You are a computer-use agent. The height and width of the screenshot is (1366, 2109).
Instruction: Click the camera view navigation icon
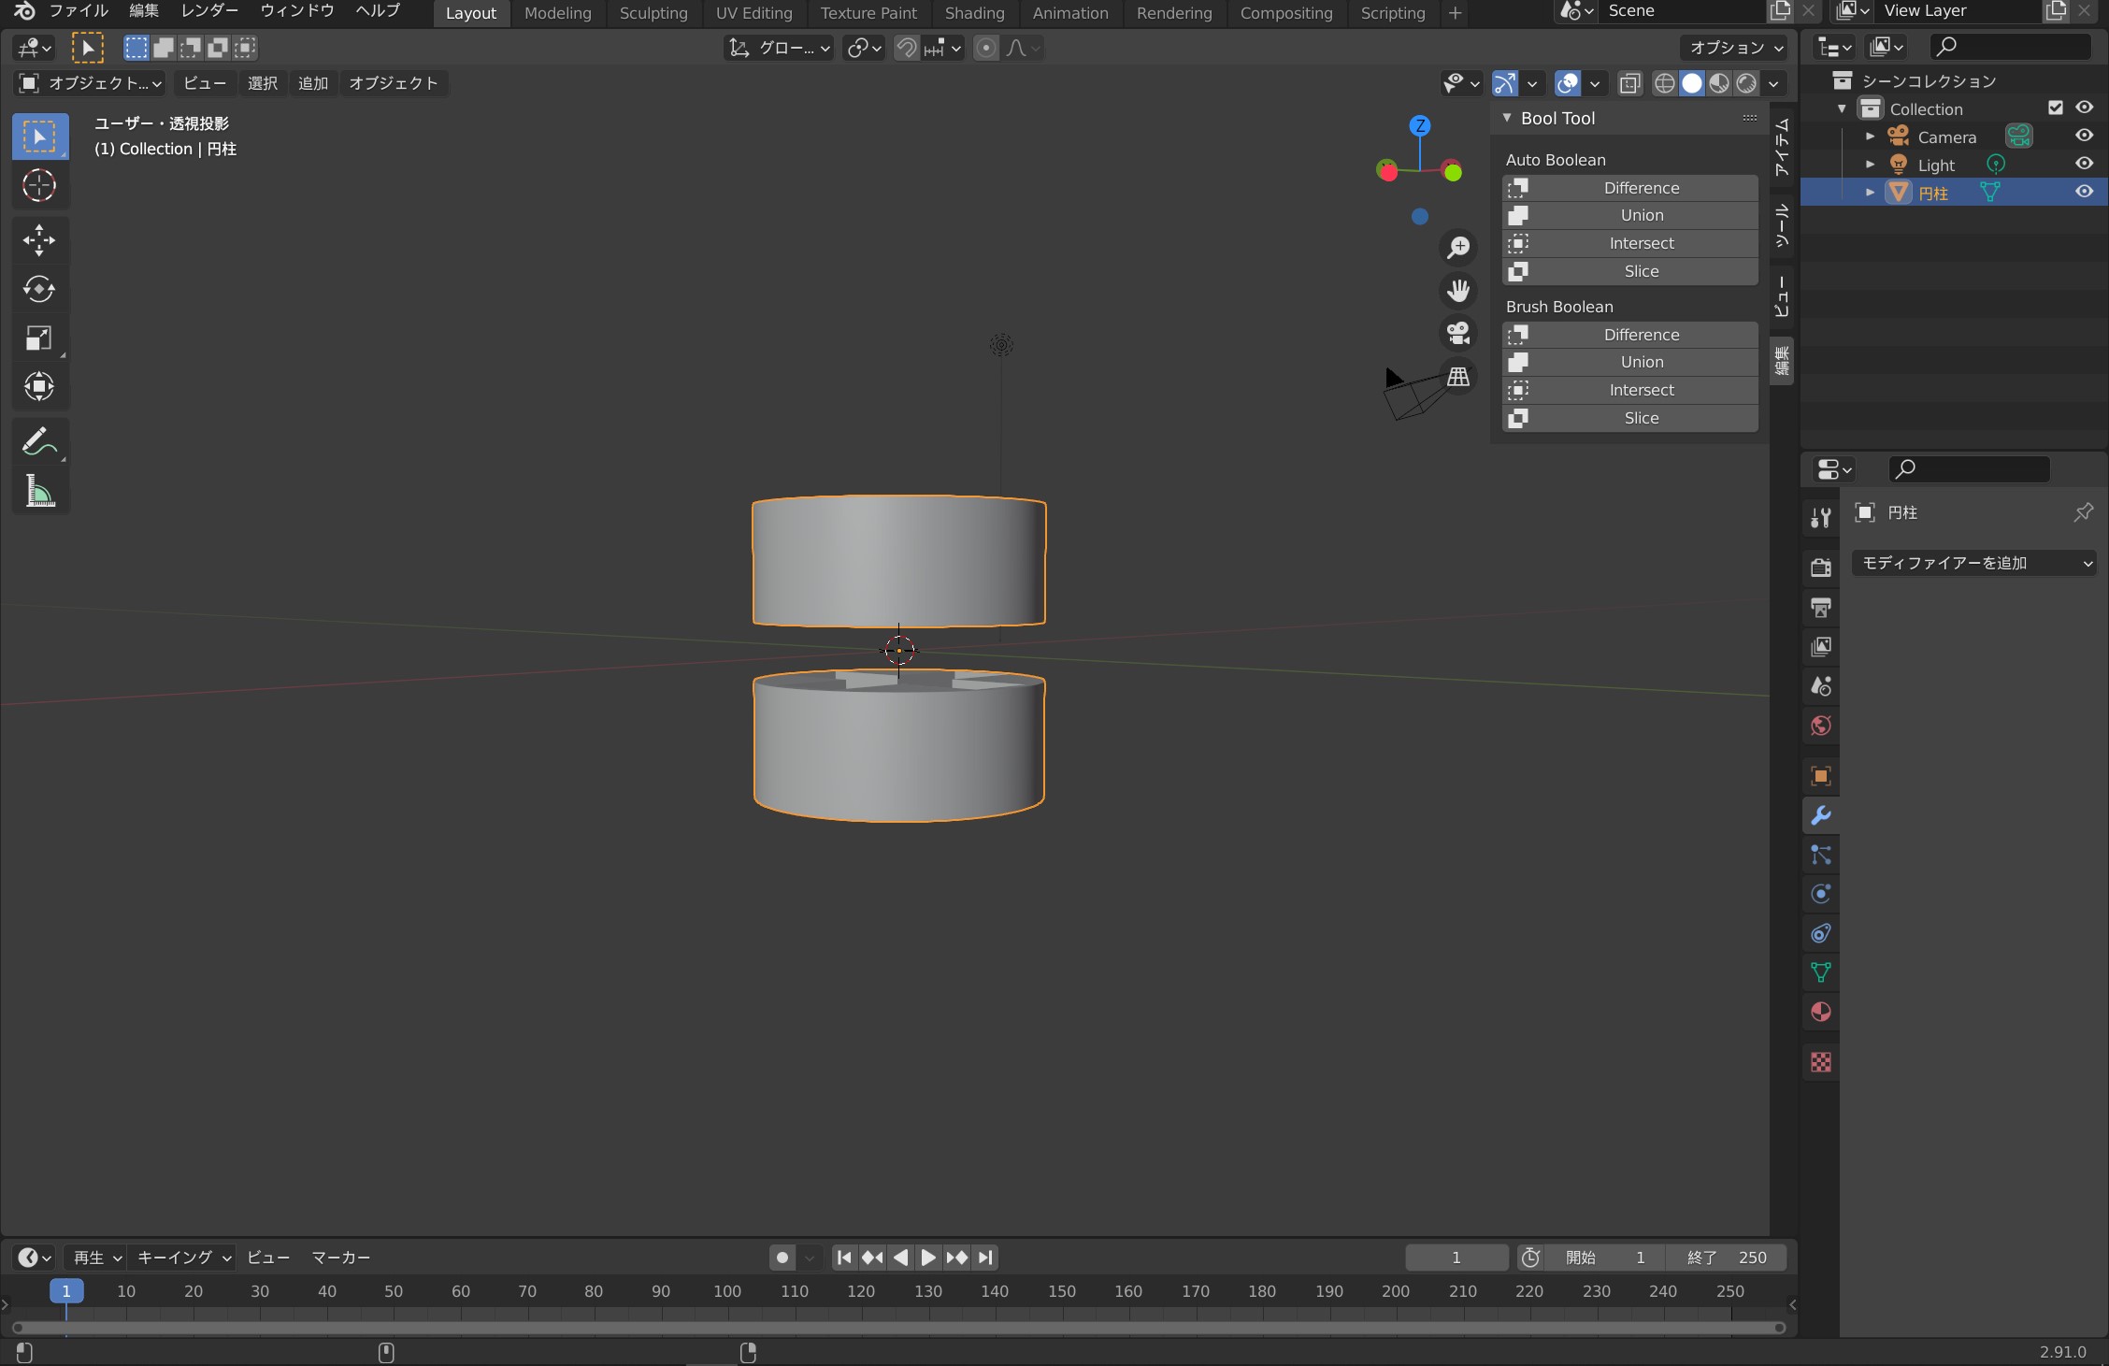[1458, 333]
